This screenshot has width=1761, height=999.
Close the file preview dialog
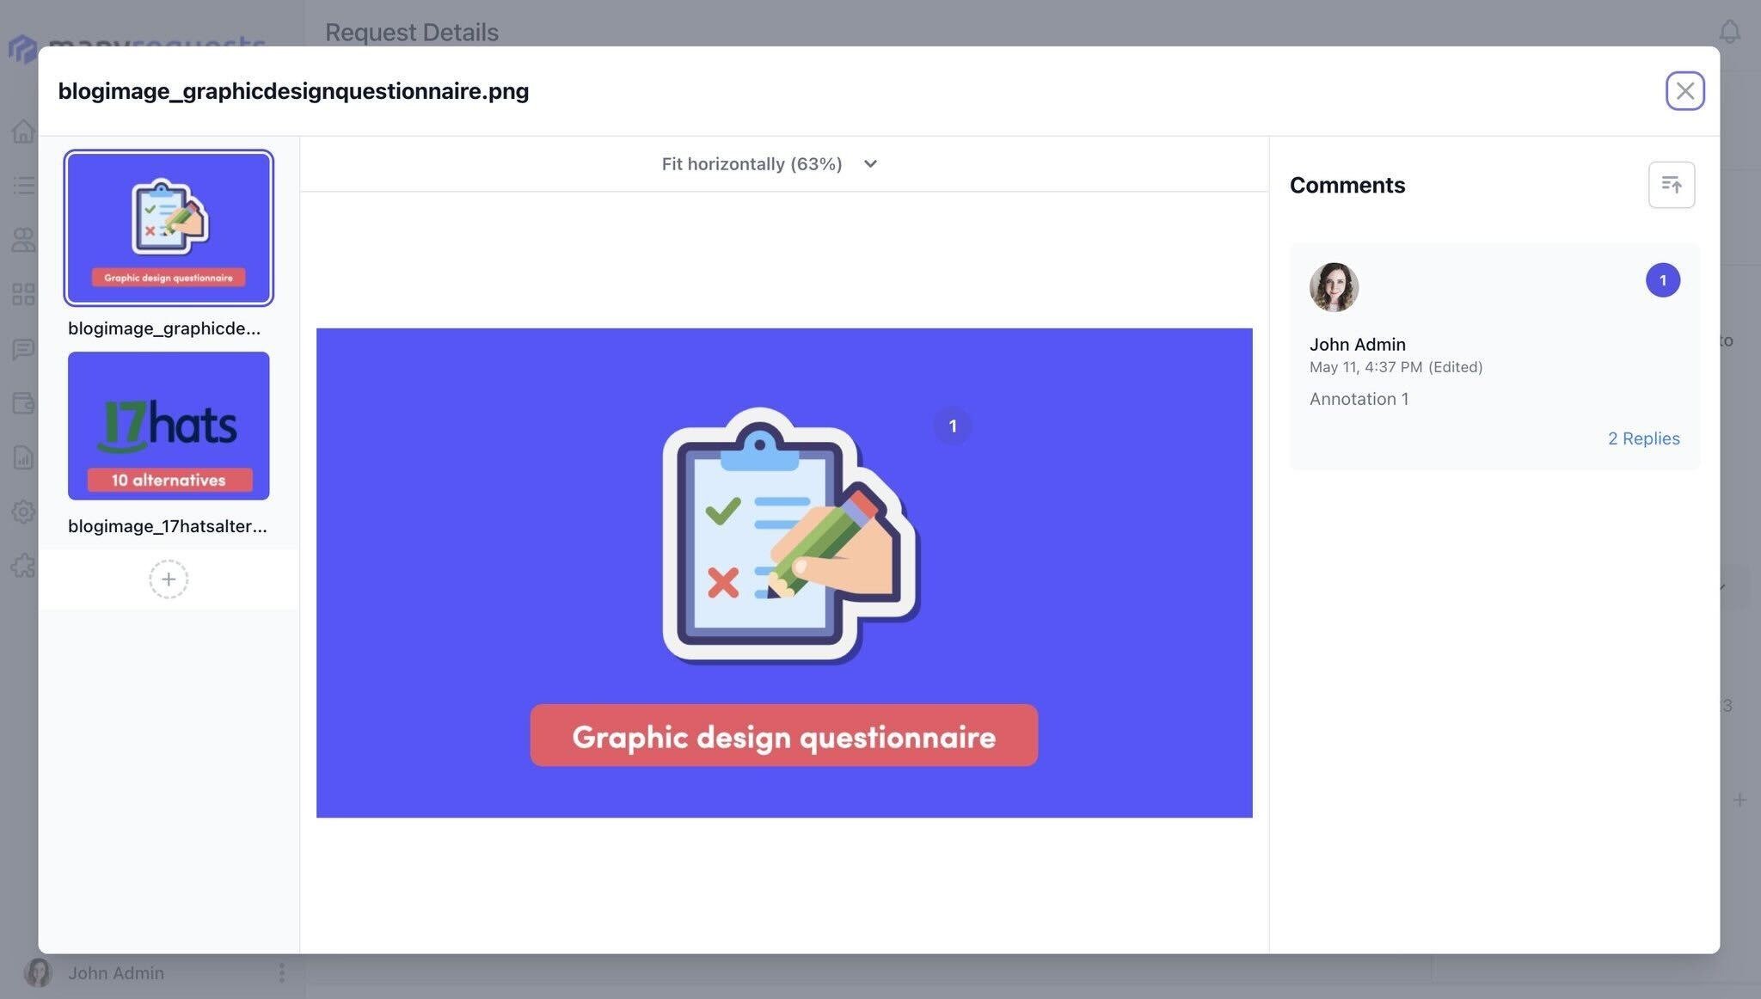coord(1684,91)
